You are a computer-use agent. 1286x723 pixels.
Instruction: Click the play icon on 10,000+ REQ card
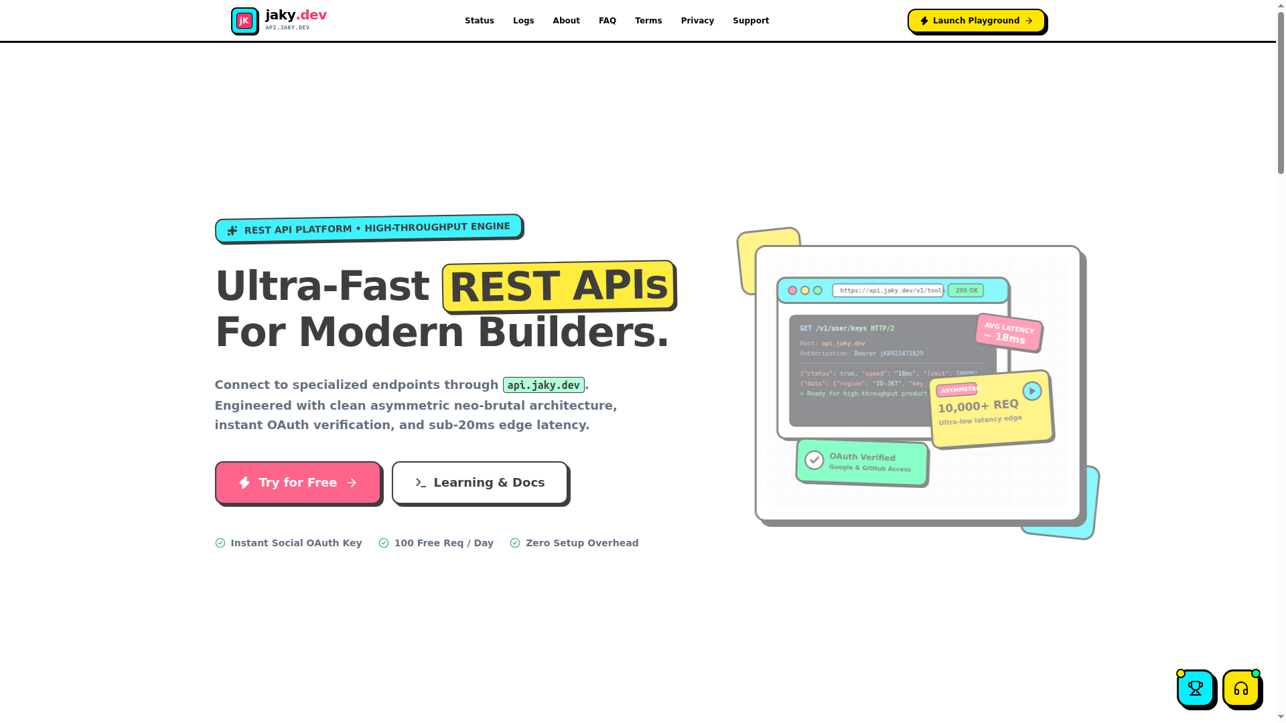tap(1032, 391)
